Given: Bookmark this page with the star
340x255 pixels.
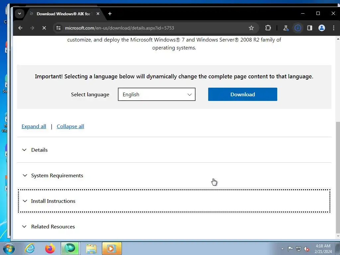Looking at the screenshot, I should click(x=251, y=28).
